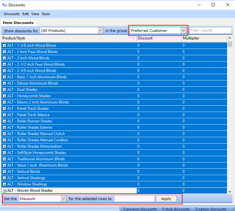The image size is (235, 211).
Task: Click scrollbar down arrow of the list
Action: 230,191
